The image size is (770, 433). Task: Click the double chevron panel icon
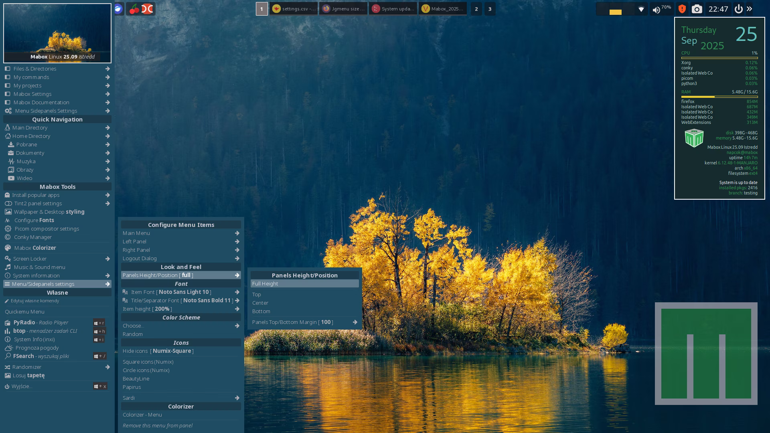click(749, 9)
